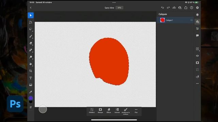The image size is (218, 122).
Task: Select the Lasso tool
Action: [x=31, y=29]
